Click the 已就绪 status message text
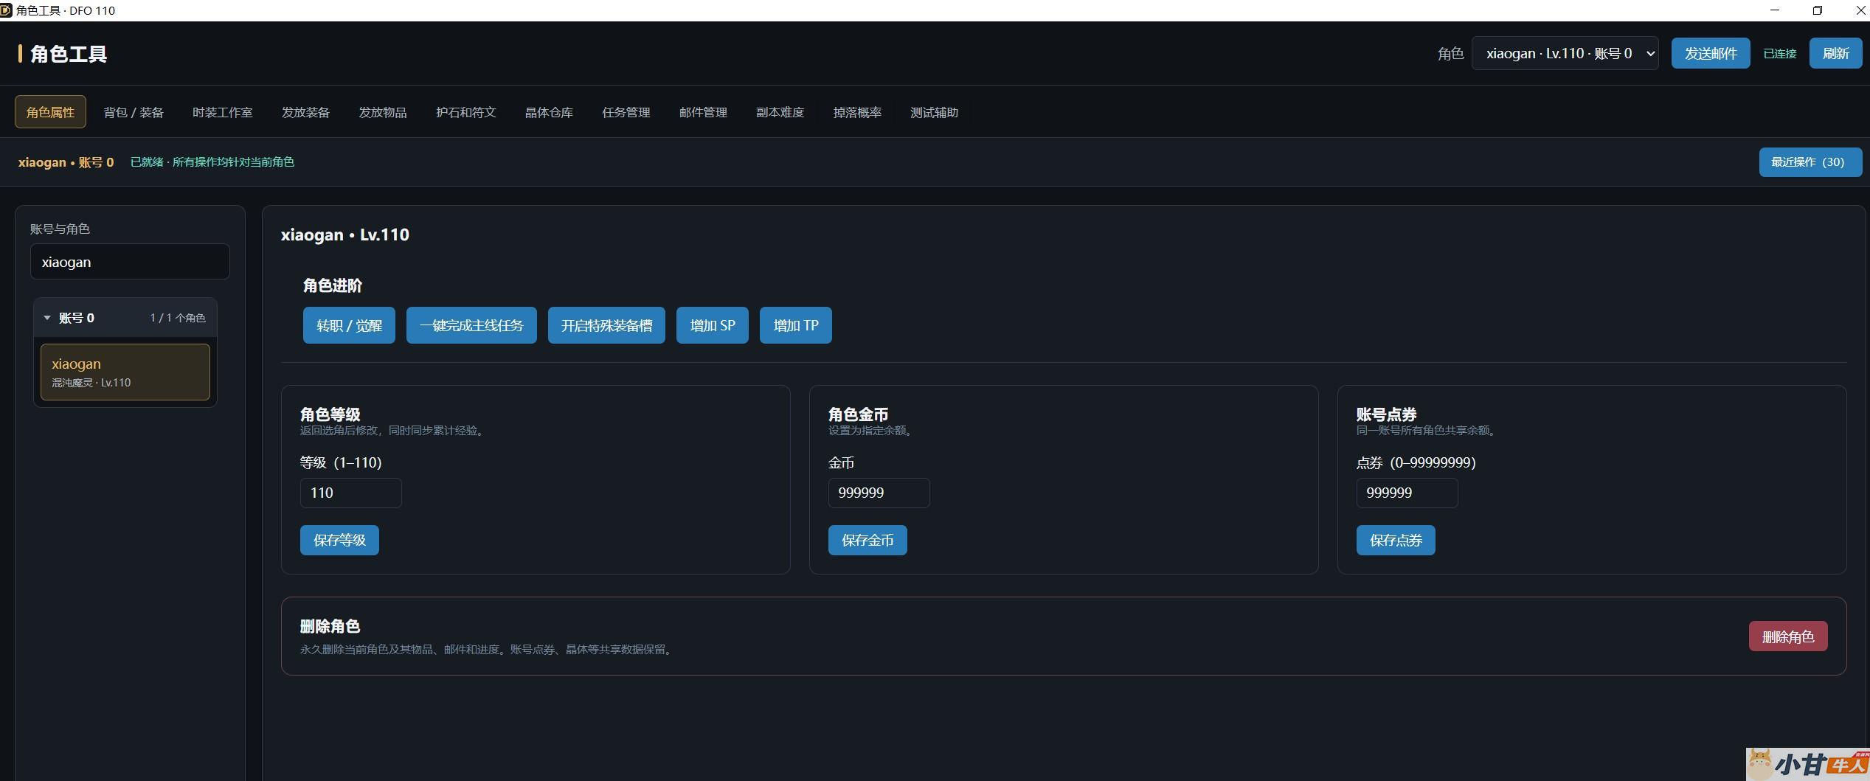The image size is (1870, 781). (212, 162)
